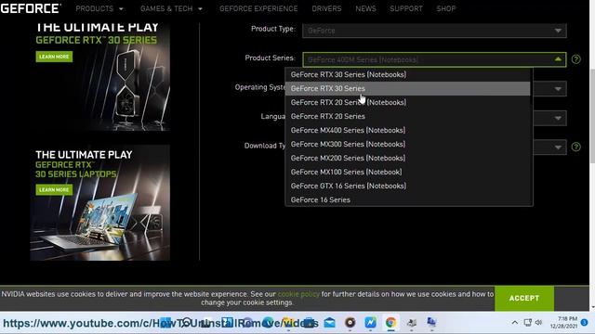
Task: Click the Download Type help icon
Action: tap(576, 147)
